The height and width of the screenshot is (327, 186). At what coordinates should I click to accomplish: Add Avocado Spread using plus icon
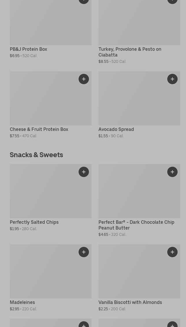click(172, 79)
